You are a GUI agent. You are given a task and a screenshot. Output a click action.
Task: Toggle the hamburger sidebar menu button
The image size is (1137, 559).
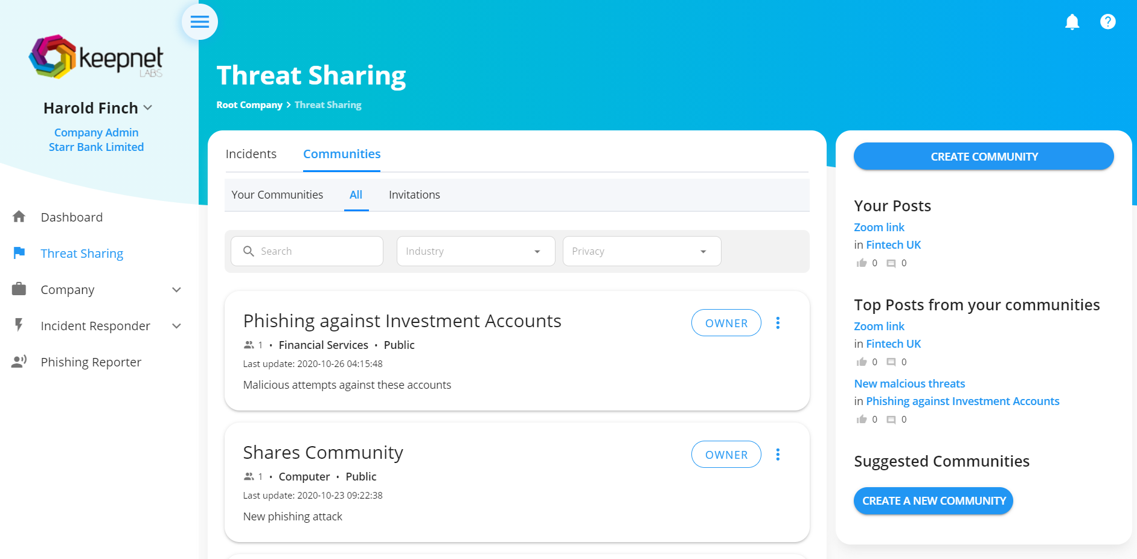[x=200, y=22]
